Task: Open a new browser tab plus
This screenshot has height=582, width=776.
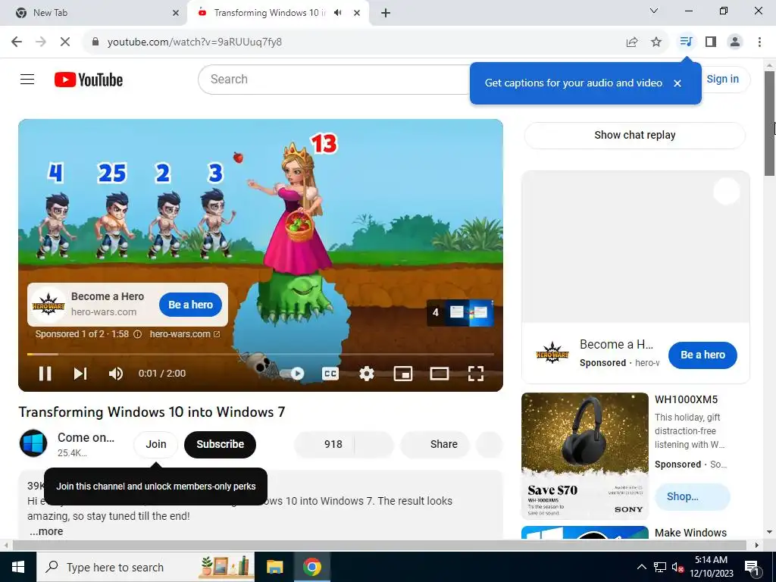Action: tap(386, 13)
